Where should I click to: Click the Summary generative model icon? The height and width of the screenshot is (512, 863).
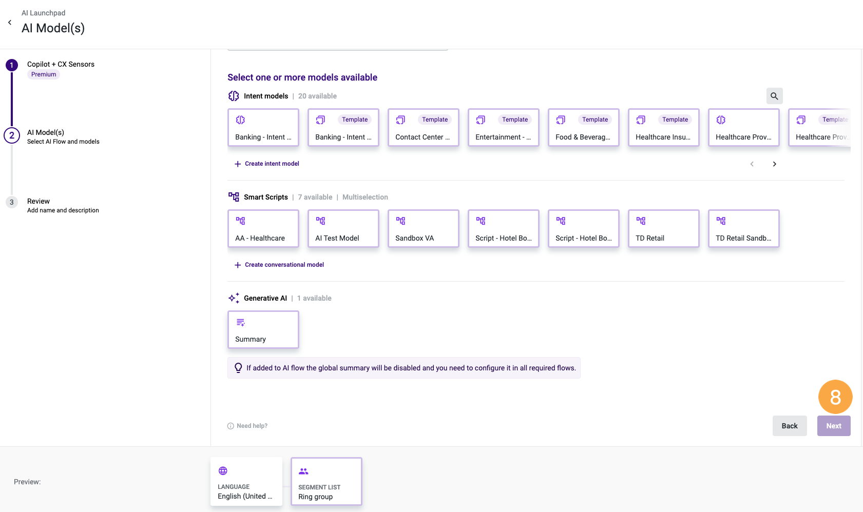(x=240, y=322)
